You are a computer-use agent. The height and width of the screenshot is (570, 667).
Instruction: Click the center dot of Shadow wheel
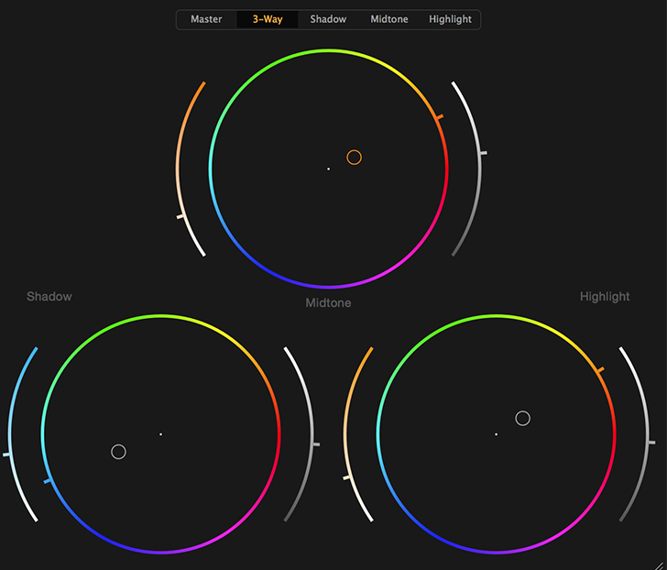point(161,434)
